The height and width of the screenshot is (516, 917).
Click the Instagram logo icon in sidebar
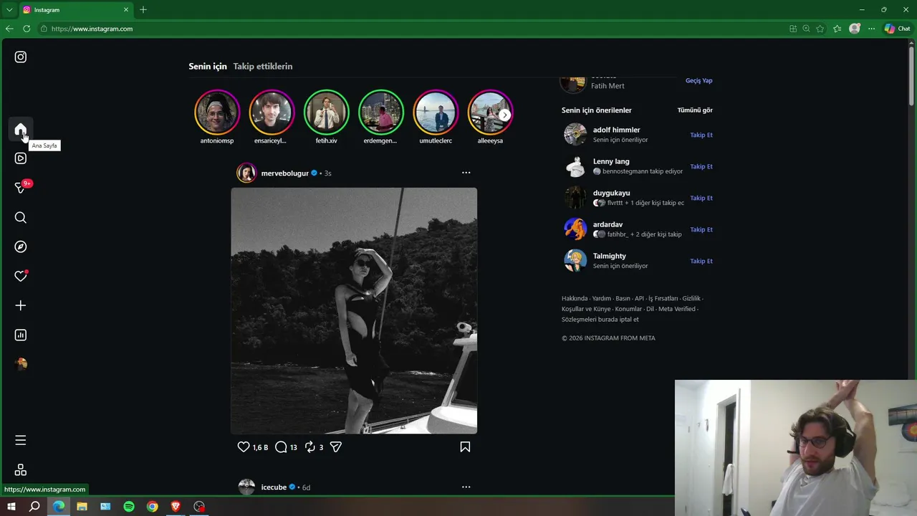tap(21, 57)
